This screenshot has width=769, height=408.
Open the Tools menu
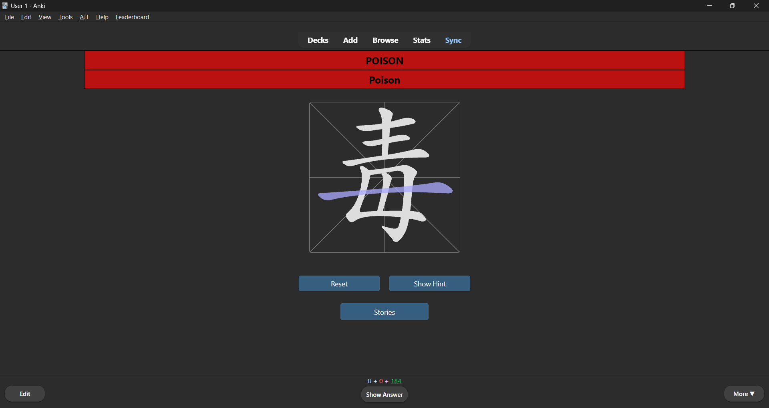(x=65, y=17)
